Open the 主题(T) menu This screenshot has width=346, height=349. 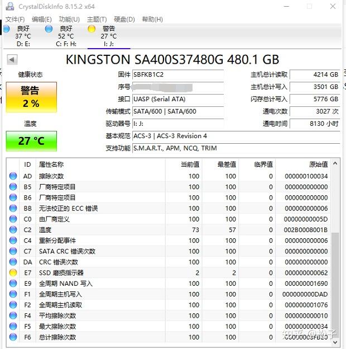[x=97, y=20]
